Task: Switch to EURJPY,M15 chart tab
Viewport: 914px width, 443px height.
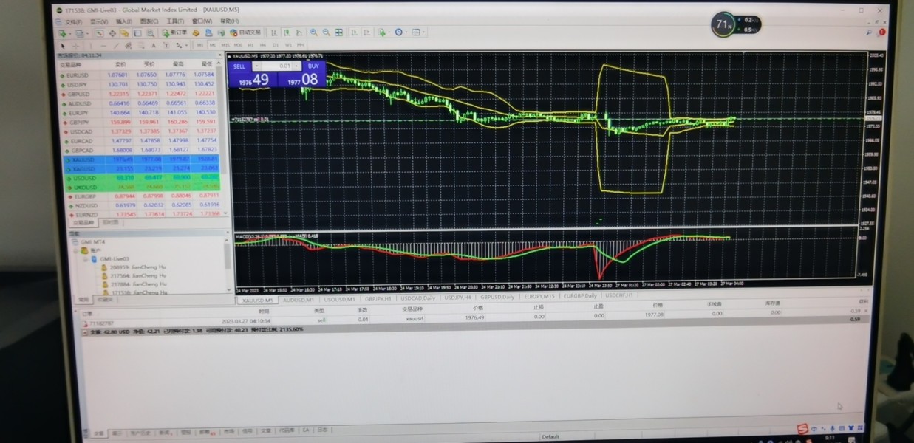Action: (539, 296)
